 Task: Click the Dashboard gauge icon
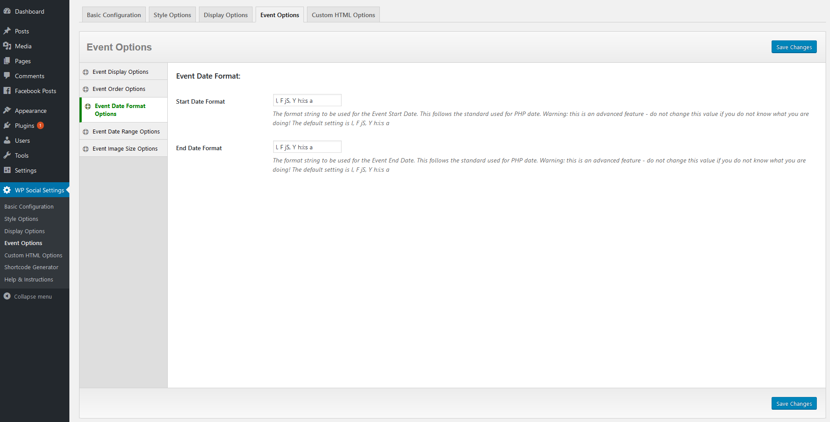7,11
